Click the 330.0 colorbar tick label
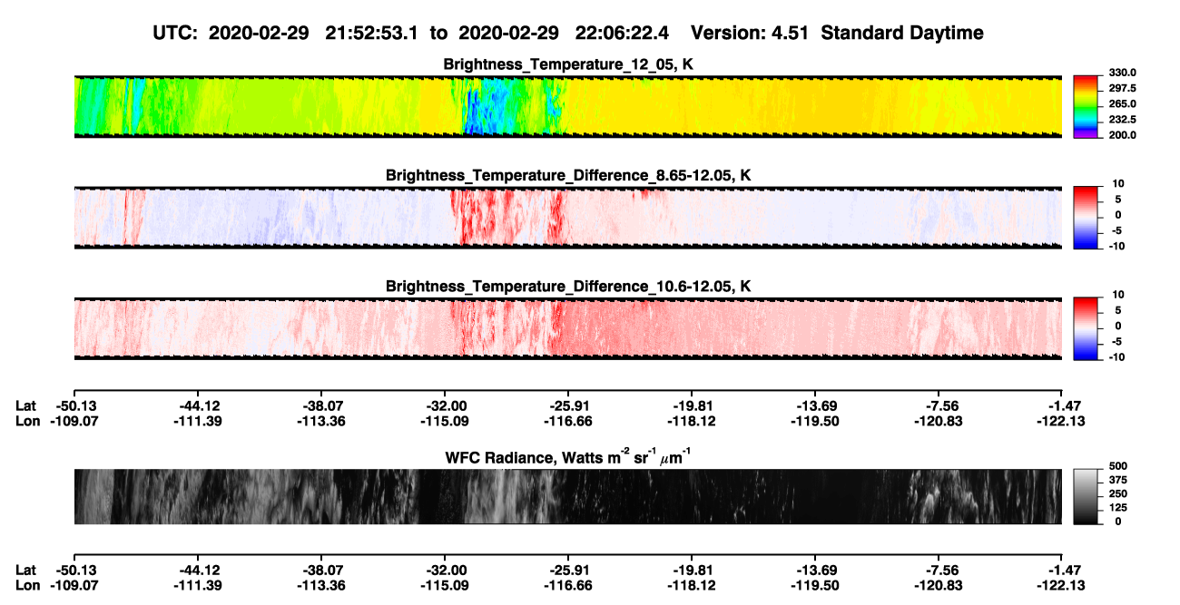Viewport: 1180px width, 605px height. tap(1123, 73)
